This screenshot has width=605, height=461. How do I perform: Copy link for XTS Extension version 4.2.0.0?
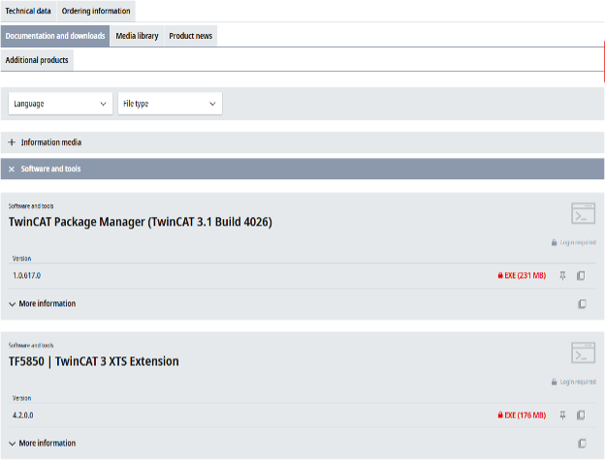pyautogui.click(x=581, y=415)
